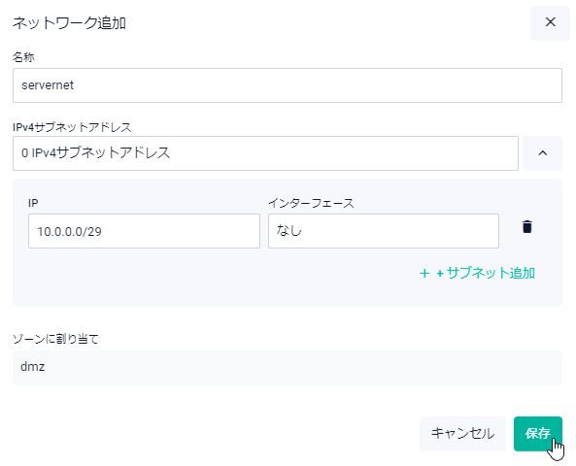
Task: Delete the 10.0.0.0/29 subnet row with trash icon
Action: (x=526, y=227)
